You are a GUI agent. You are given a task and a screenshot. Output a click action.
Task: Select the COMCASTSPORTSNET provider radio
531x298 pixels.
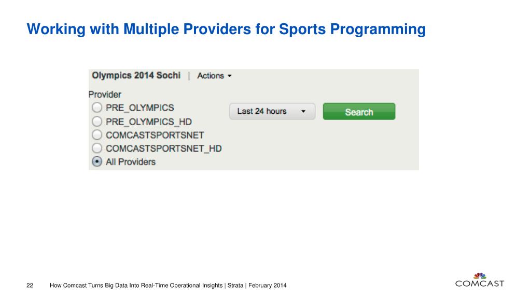click(97, 135)
